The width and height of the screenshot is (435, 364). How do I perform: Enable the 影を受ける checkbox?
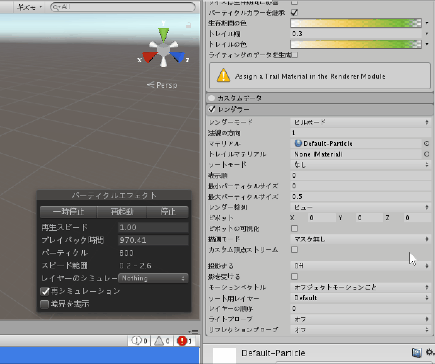tap(294, 277)
